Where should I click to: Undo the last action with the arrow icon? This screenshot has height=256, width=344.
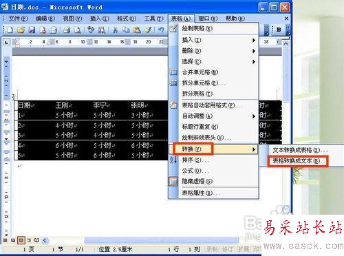(x=161, y=30)
